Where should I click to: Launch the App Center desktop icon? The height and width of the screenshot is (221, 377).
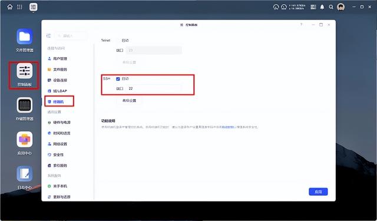(25, 143)
